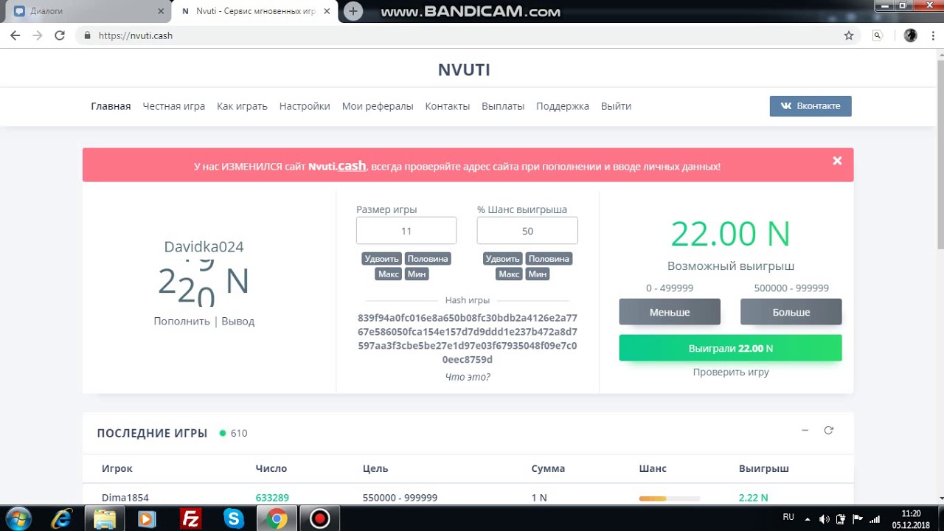
Task: Click the volume icon in system tray
Action: pos(825,519)
